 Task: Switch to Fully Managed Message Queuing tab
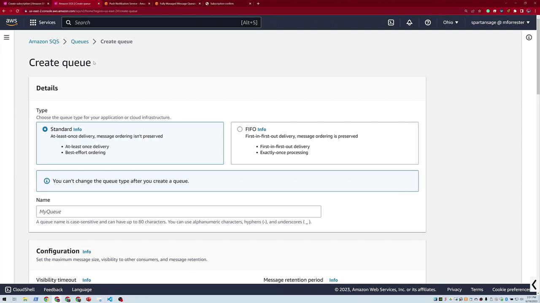pos(177,3)
